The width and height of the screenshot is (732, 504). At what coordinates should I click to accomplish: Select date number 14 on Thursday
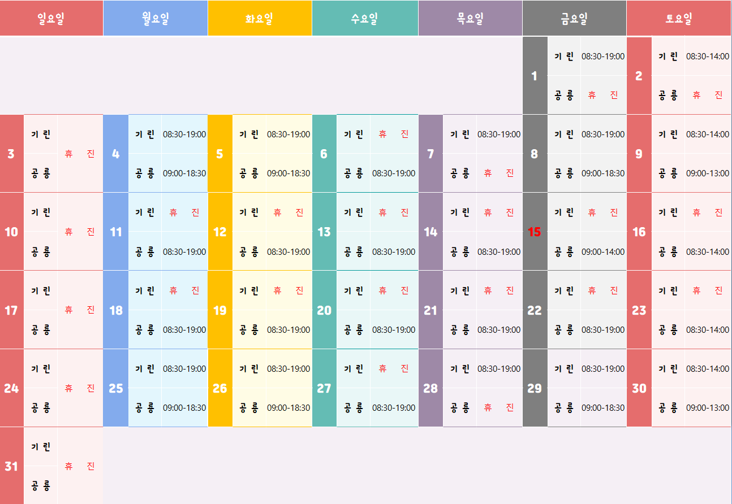click(x=430, y=232)
